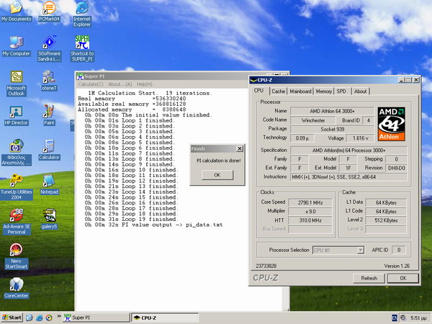Open My Documents desktop icon
Image resolution: width=432 pixels, height=324 pixels.
pos(17,12)
